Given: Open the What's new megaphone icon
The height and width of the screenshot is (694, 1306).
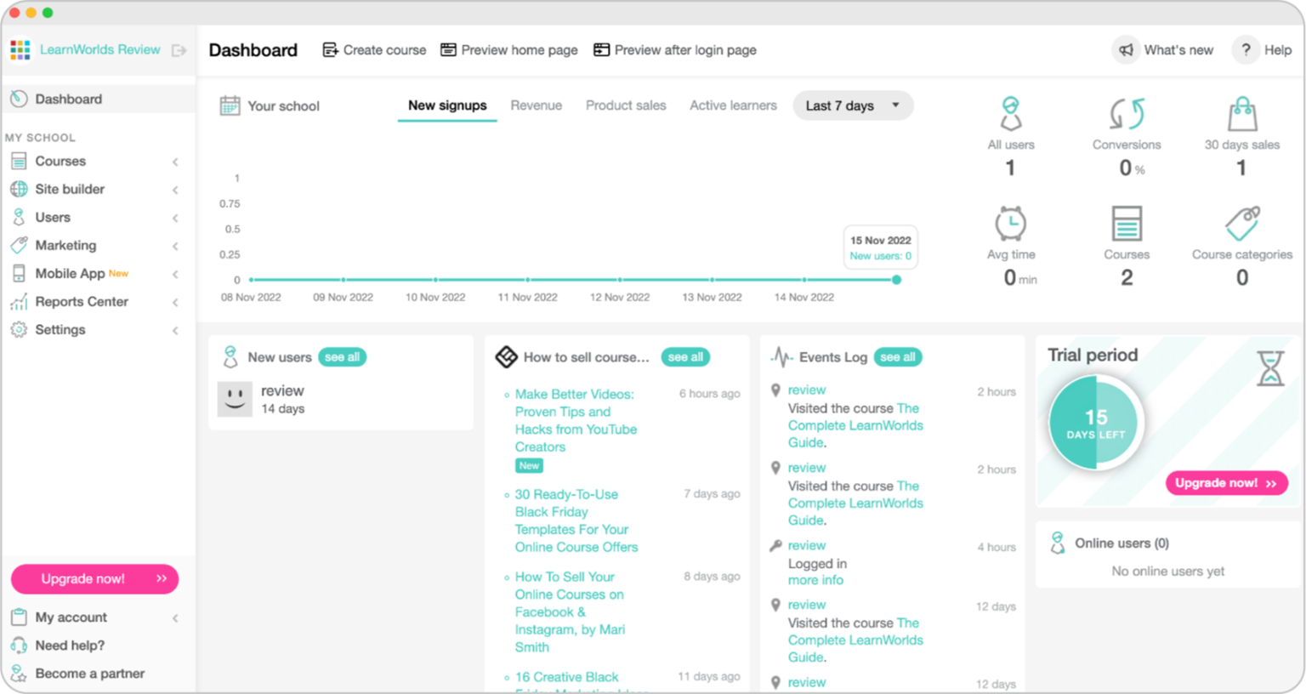Looking at the screenshot, I should click(1126, 49).
